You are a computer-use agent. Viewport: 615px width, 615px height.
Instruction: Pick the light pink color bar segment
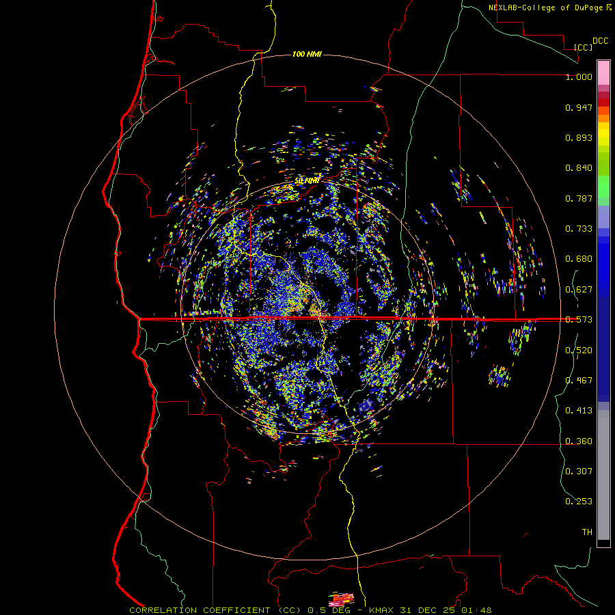pos(603,73)
